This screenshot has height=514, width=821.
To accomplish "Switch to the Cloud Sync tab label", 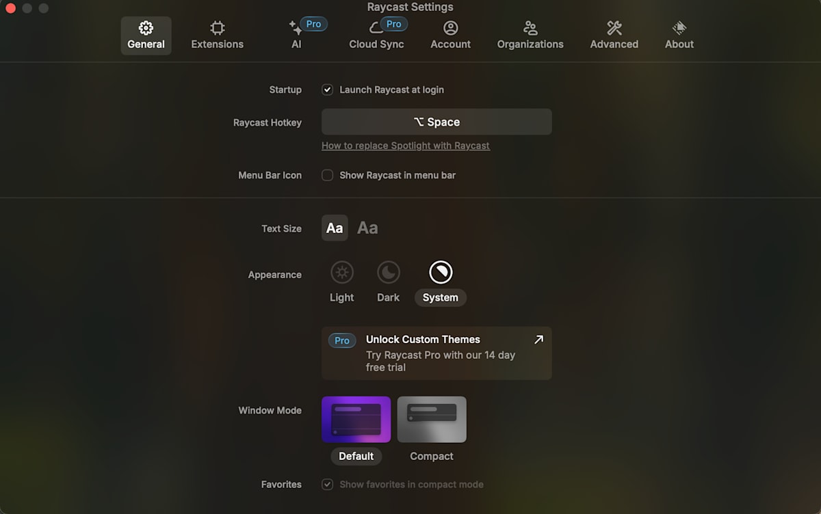I will pyautogui.click(x=376, y=44).
